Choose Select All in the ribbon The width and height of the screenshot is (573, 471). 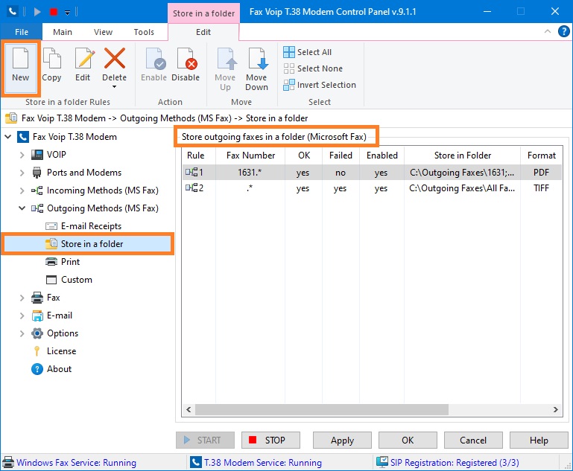tap(307, 52)
